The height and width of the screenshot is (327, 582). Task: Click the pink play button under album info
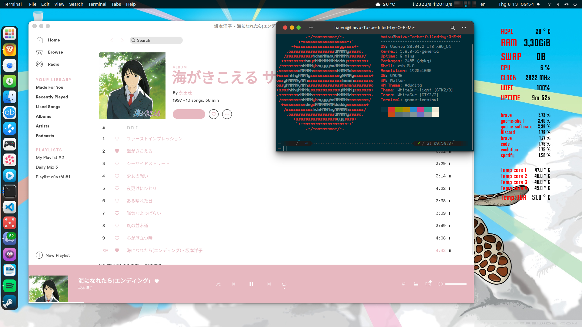coord(189,114)
